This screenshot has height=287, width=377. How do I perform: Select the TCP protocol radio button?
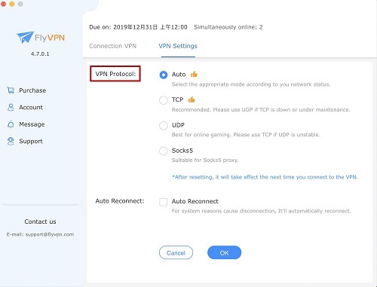(x=164, y=100)
